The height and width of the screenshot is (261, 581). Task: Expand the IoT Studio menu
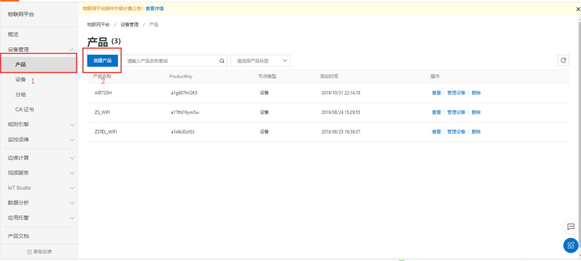(x=72, y=188)
